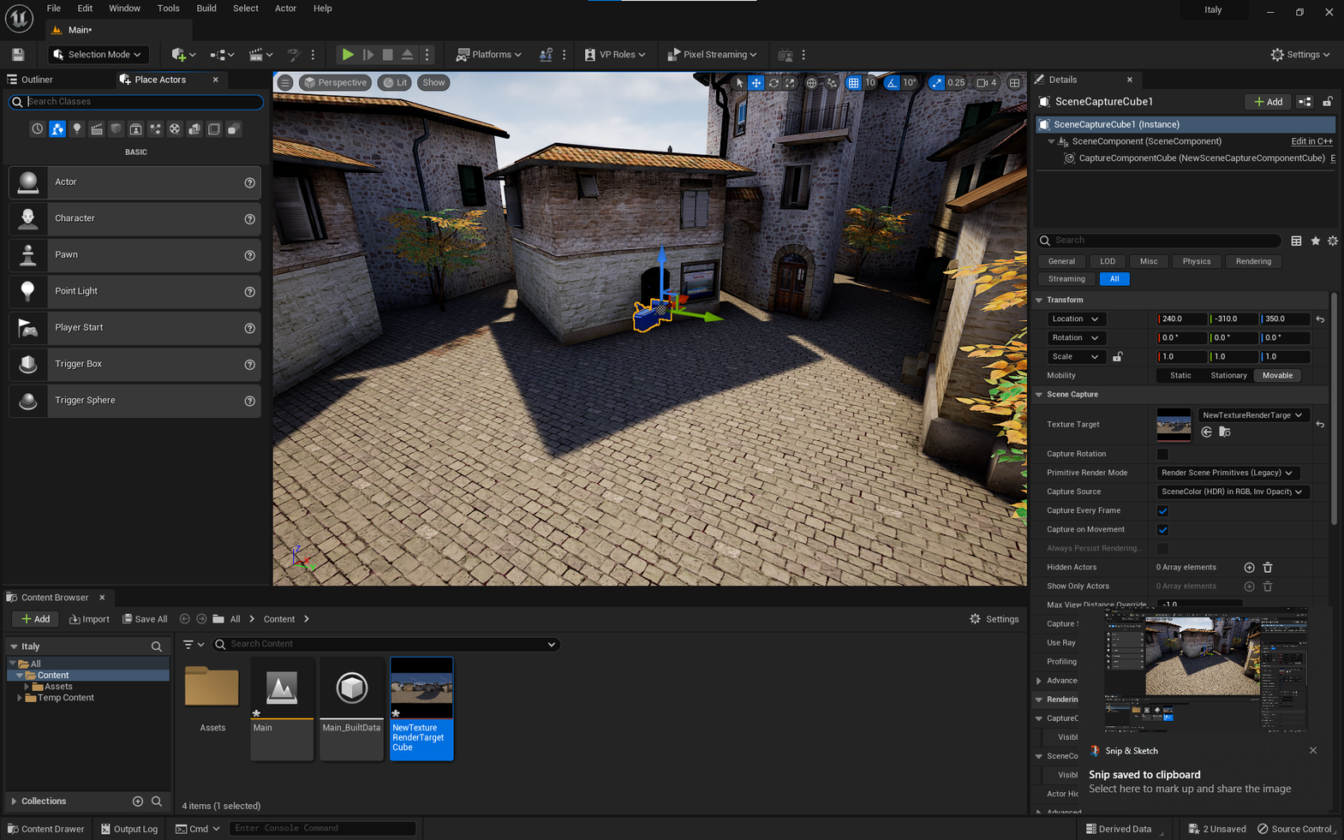Save the current level with the disk icon
Screen dimensions: 1344x840
[18, 55]
